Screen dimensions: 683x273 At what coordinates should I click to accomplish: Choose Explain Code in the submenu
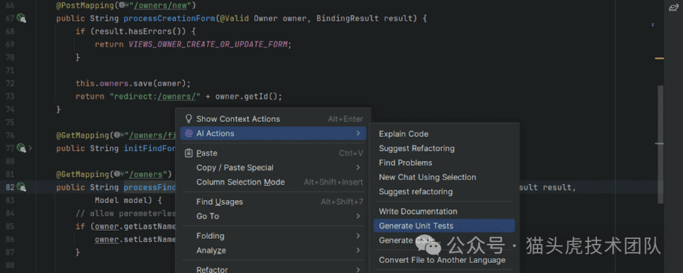pyautogui.click(x=403, y=134)
